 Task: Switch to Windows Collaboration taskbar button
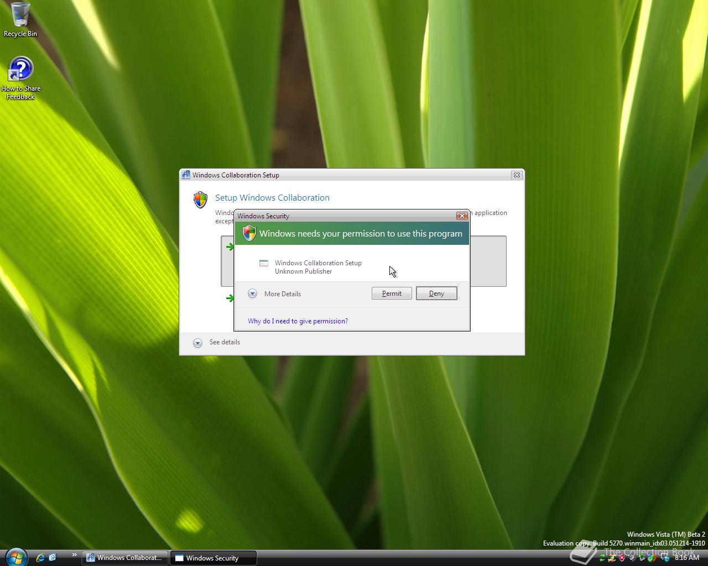124,558
